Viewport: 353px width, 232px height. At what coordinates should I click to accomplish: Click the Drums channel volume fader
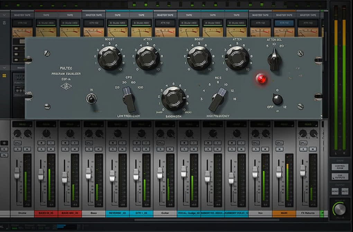pos(17,173)
